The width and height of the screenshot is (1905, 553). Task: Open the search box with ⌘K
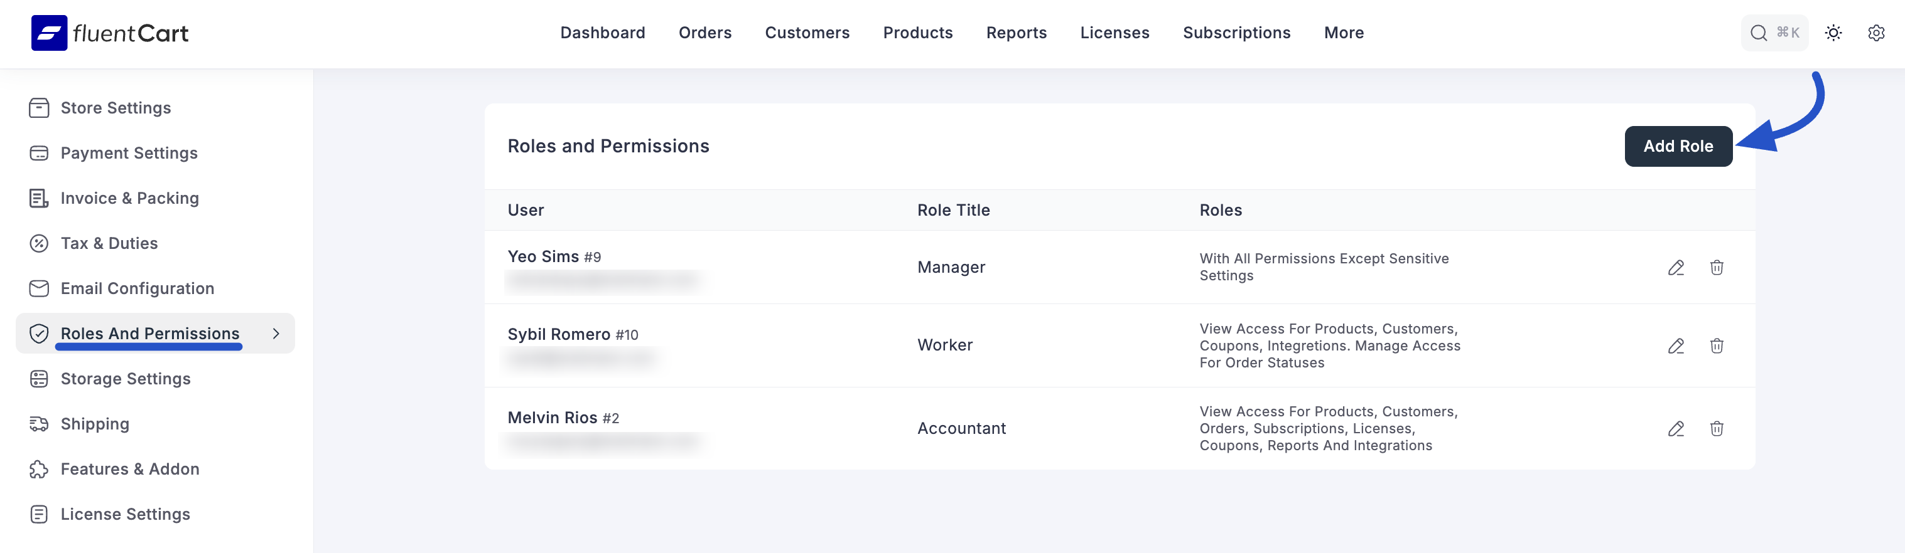[x=1773, y=33]
